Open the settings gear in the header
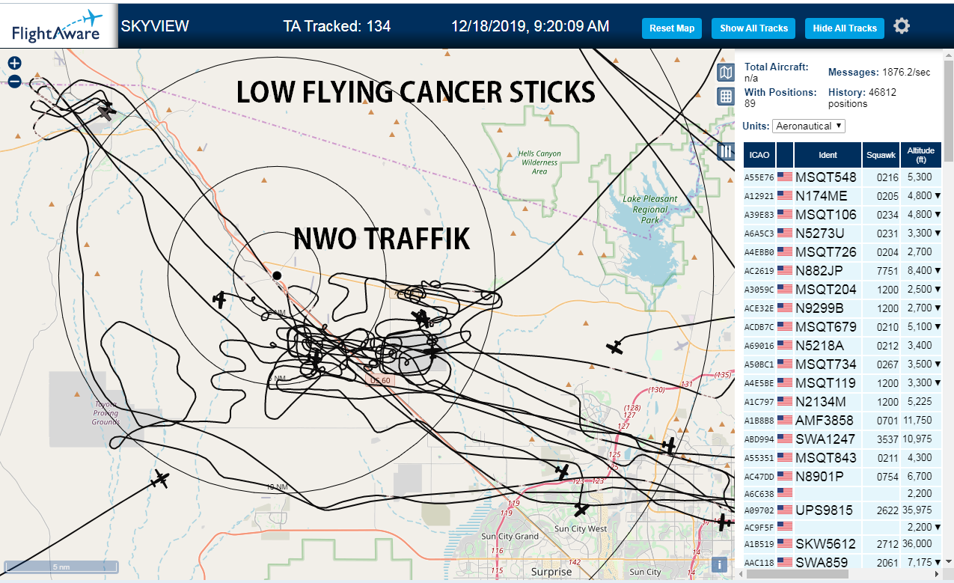This screenshot has height=583, width=954. click(902, 26)
